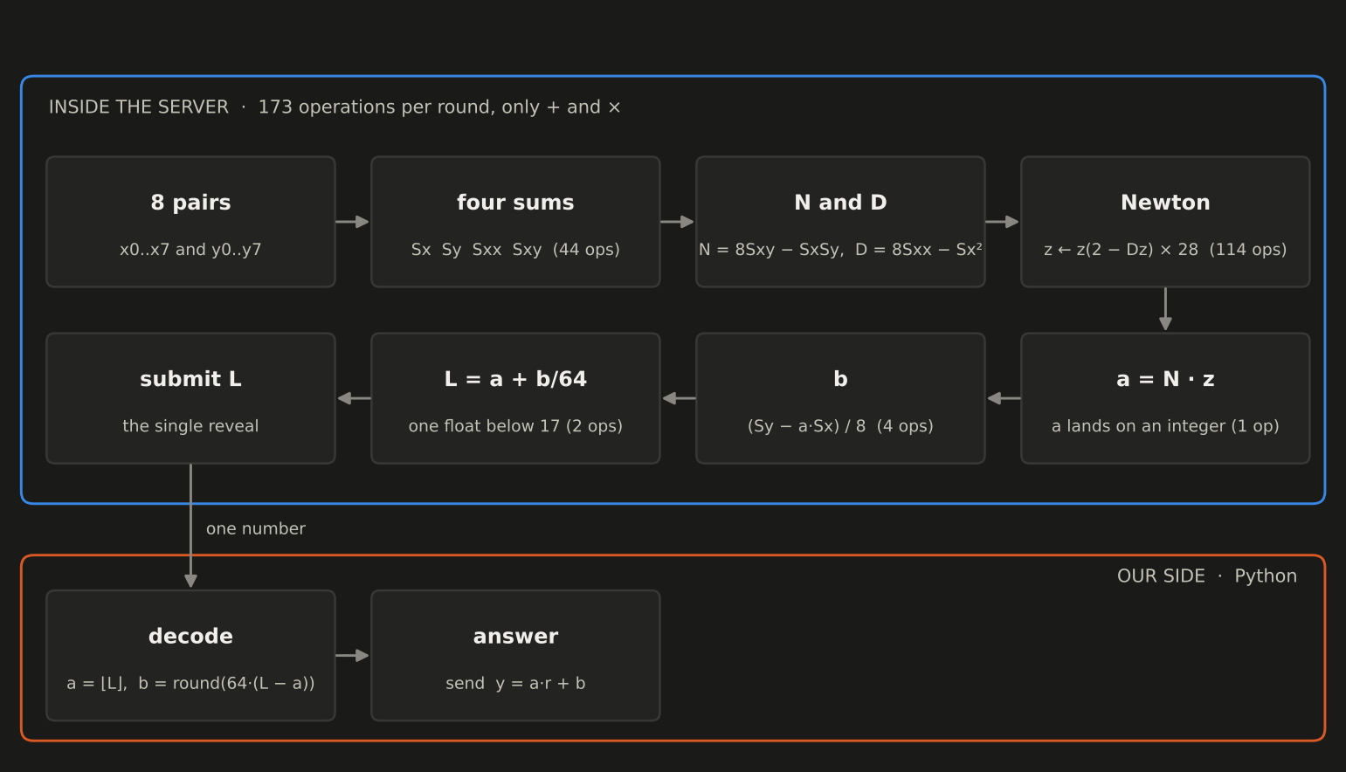
Task: Click 'the single reveal' text
Action: click(x=190, y=426)
